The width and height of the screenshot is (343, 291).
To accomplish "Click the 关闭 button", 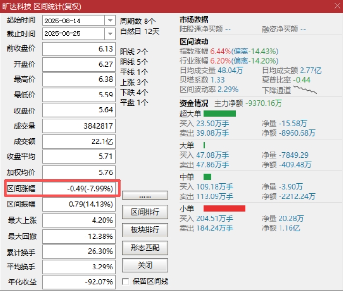I will pos(145,265).
